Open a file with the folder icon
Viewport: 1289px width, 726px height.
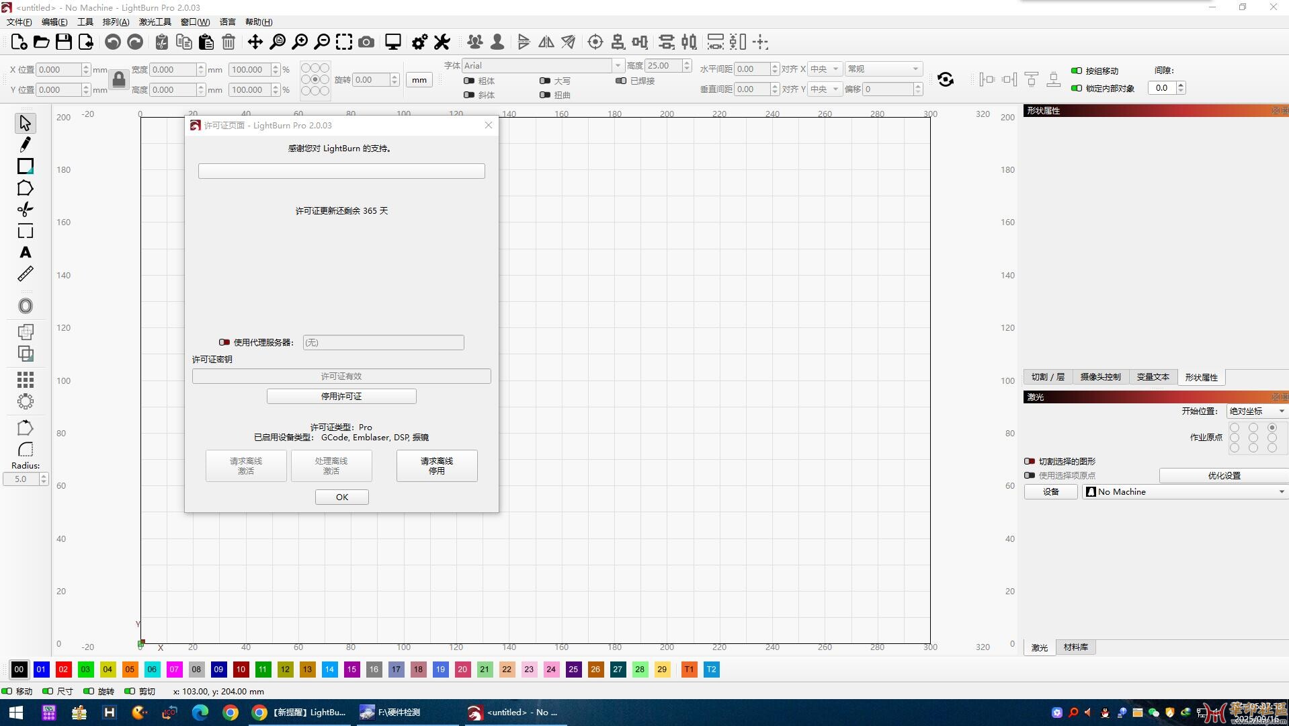(41, 42)
